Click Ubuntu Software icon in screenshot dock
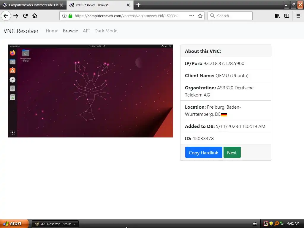 (x=12, y=70)
